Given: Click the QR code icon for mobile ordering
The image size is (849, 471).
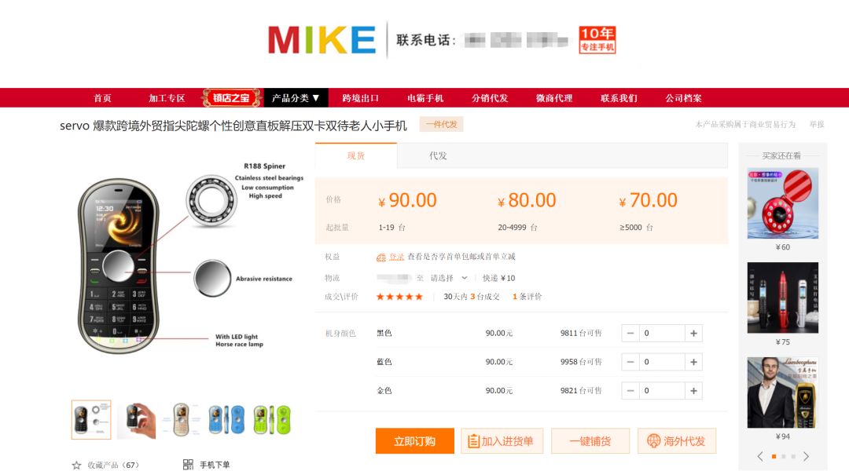Looking at the screenshot, I should click(x=188, y=465).
